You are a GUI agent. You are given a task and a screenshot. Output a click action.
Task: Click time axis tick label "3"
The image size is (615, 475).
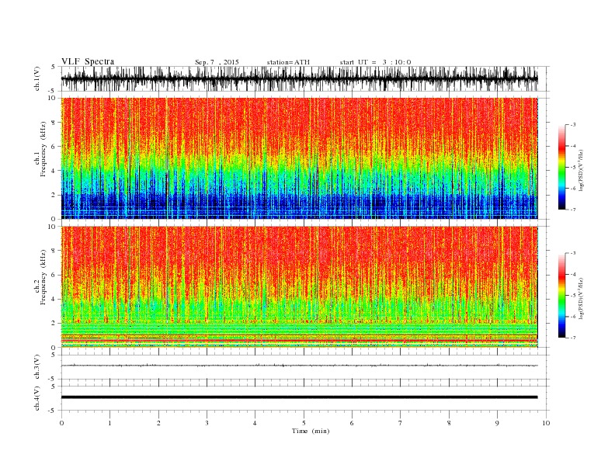coord(207,423)
